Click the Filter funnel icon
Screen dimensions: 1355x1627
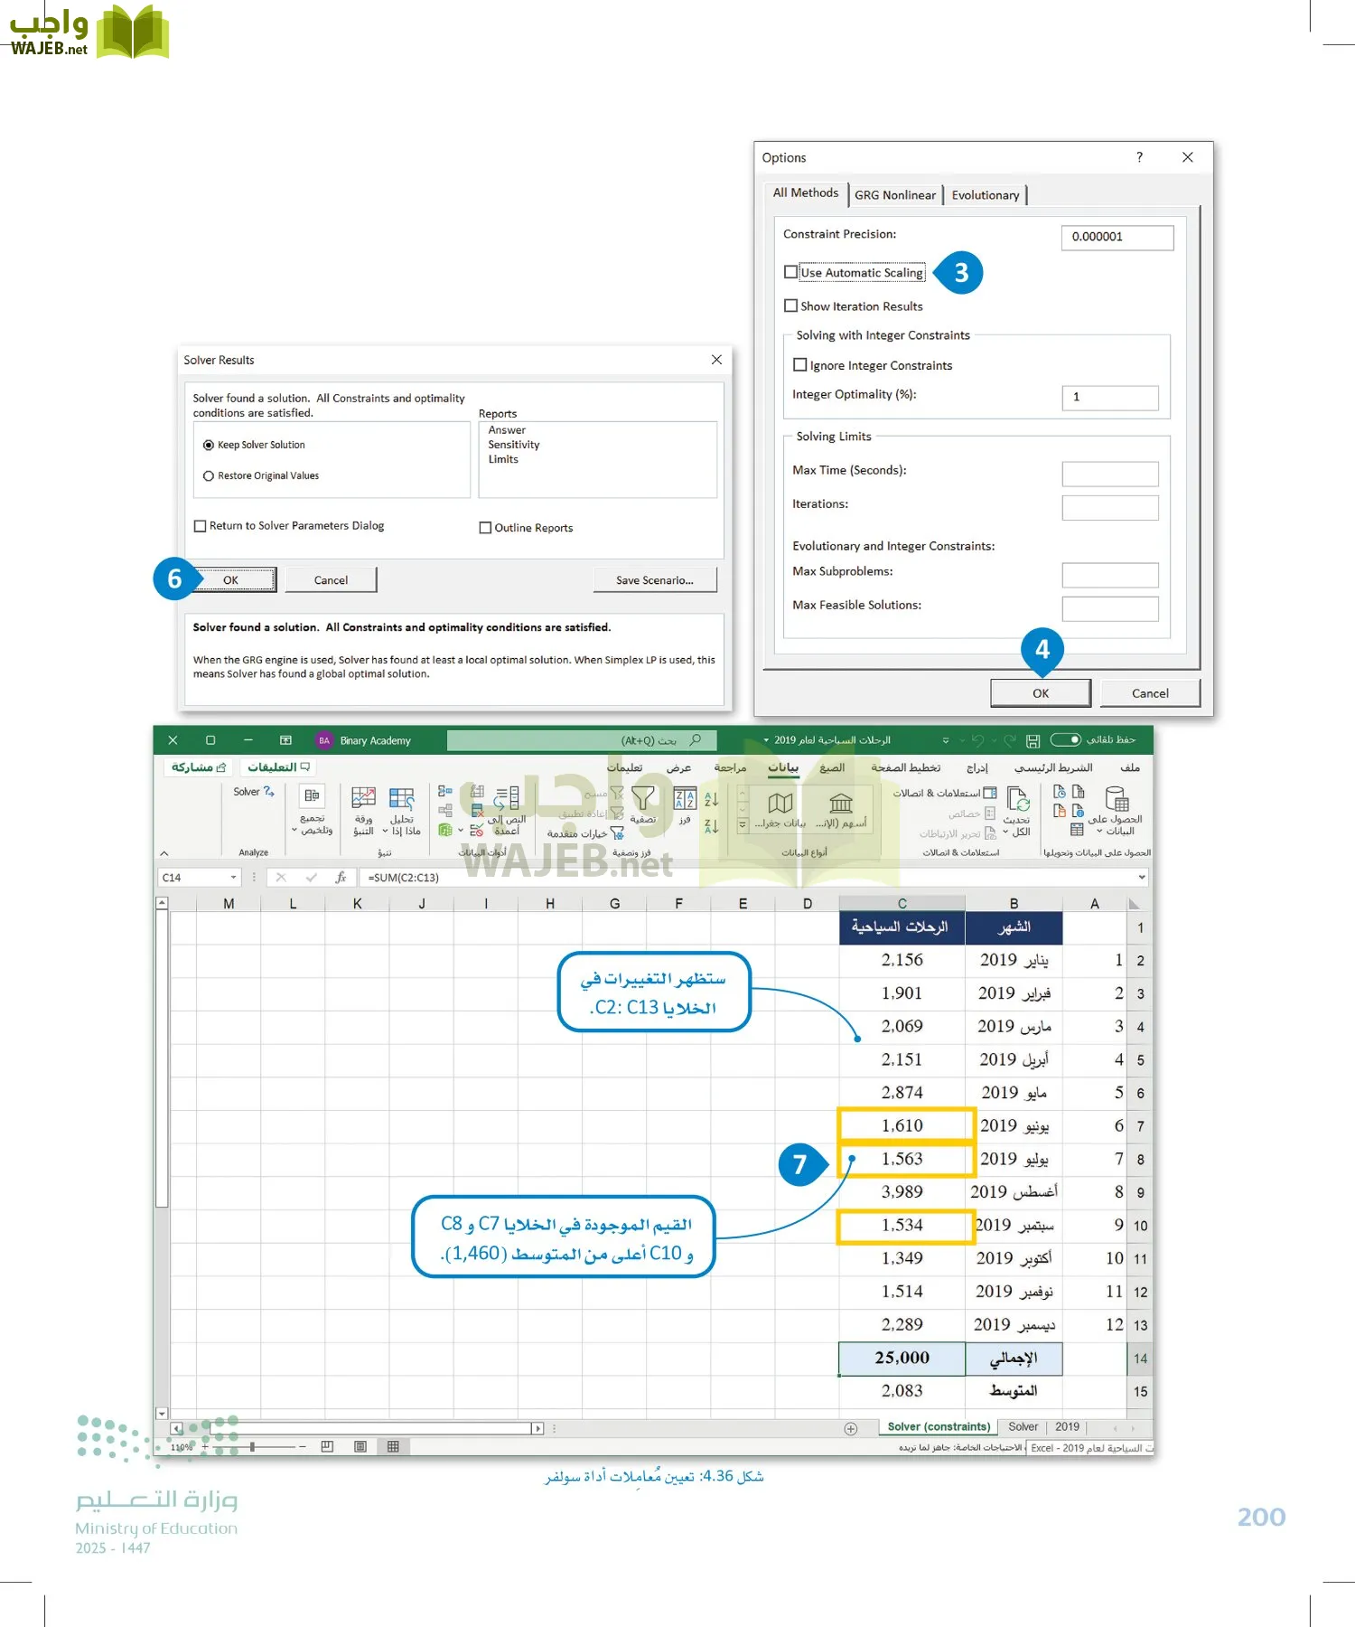click(643, 799)
